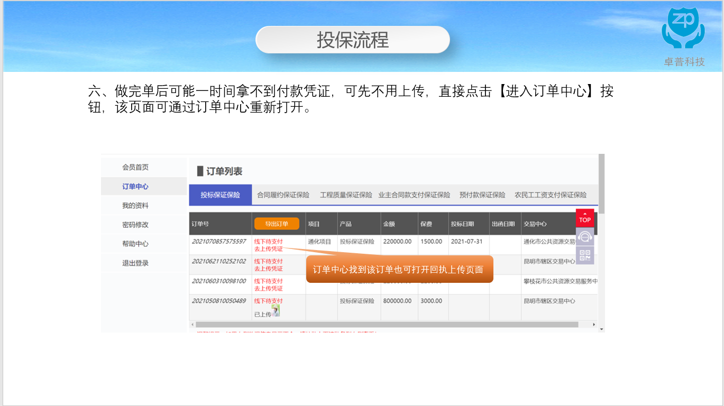Click 线下待支付 for order 2021070857575597
Screen dimensions: 724x406
tap(269, 242)
